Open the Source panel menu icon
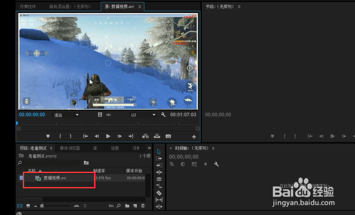This screenshot has width=355, height=215. (x=140, y=7)
